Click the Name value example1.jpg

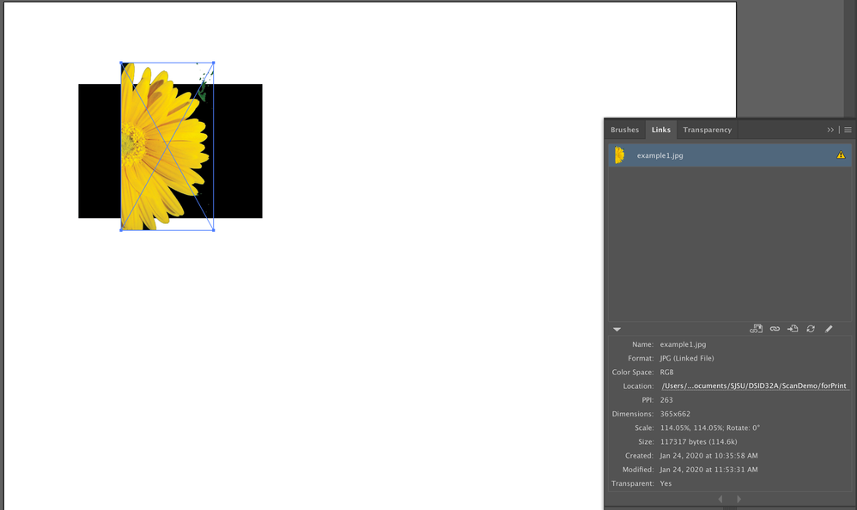click(x=683, y=344)
